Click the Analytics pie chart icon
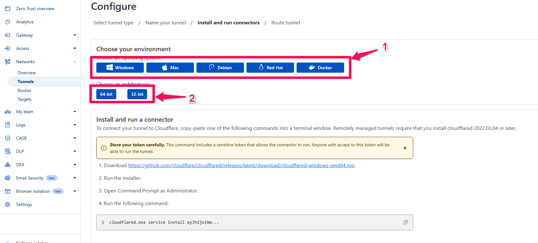Image resolution: width=538 pixels, height=243 pixels. [x=8, y=22]
